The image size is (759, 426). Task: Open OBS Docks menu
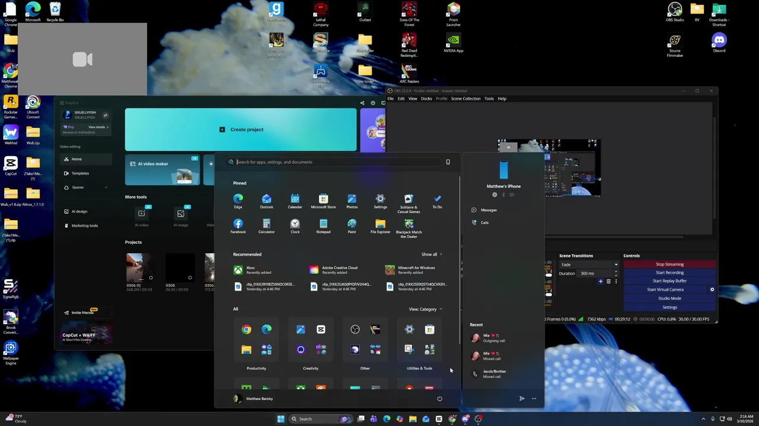[426, 99]
